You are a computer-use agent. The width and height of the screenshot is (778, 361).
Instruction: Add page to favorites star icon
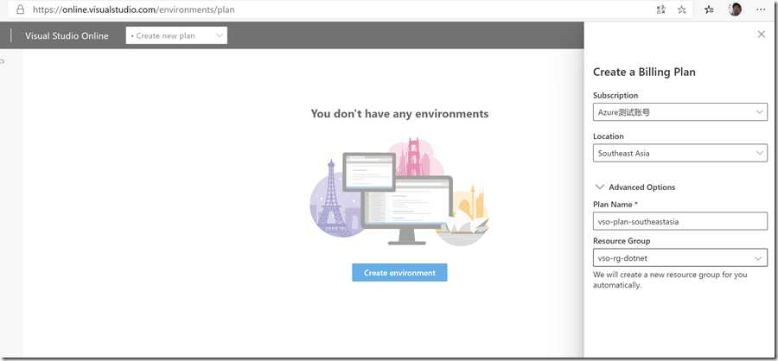[682, 9]
